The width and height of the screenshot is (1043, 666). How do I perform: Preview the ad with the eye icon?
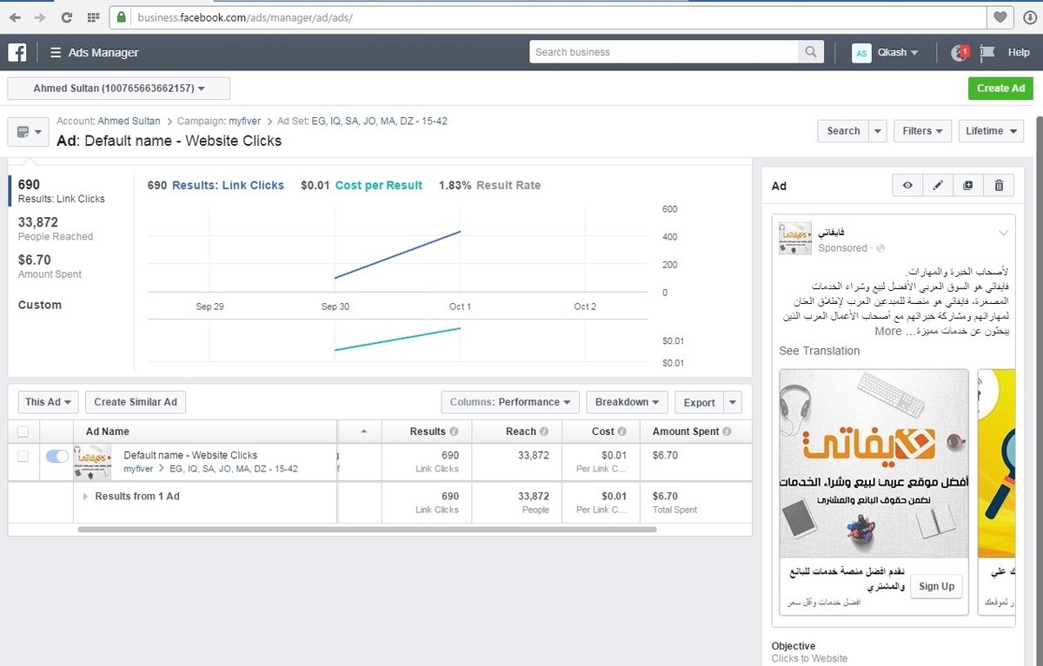pyautogui.click(x=907, y=185)
